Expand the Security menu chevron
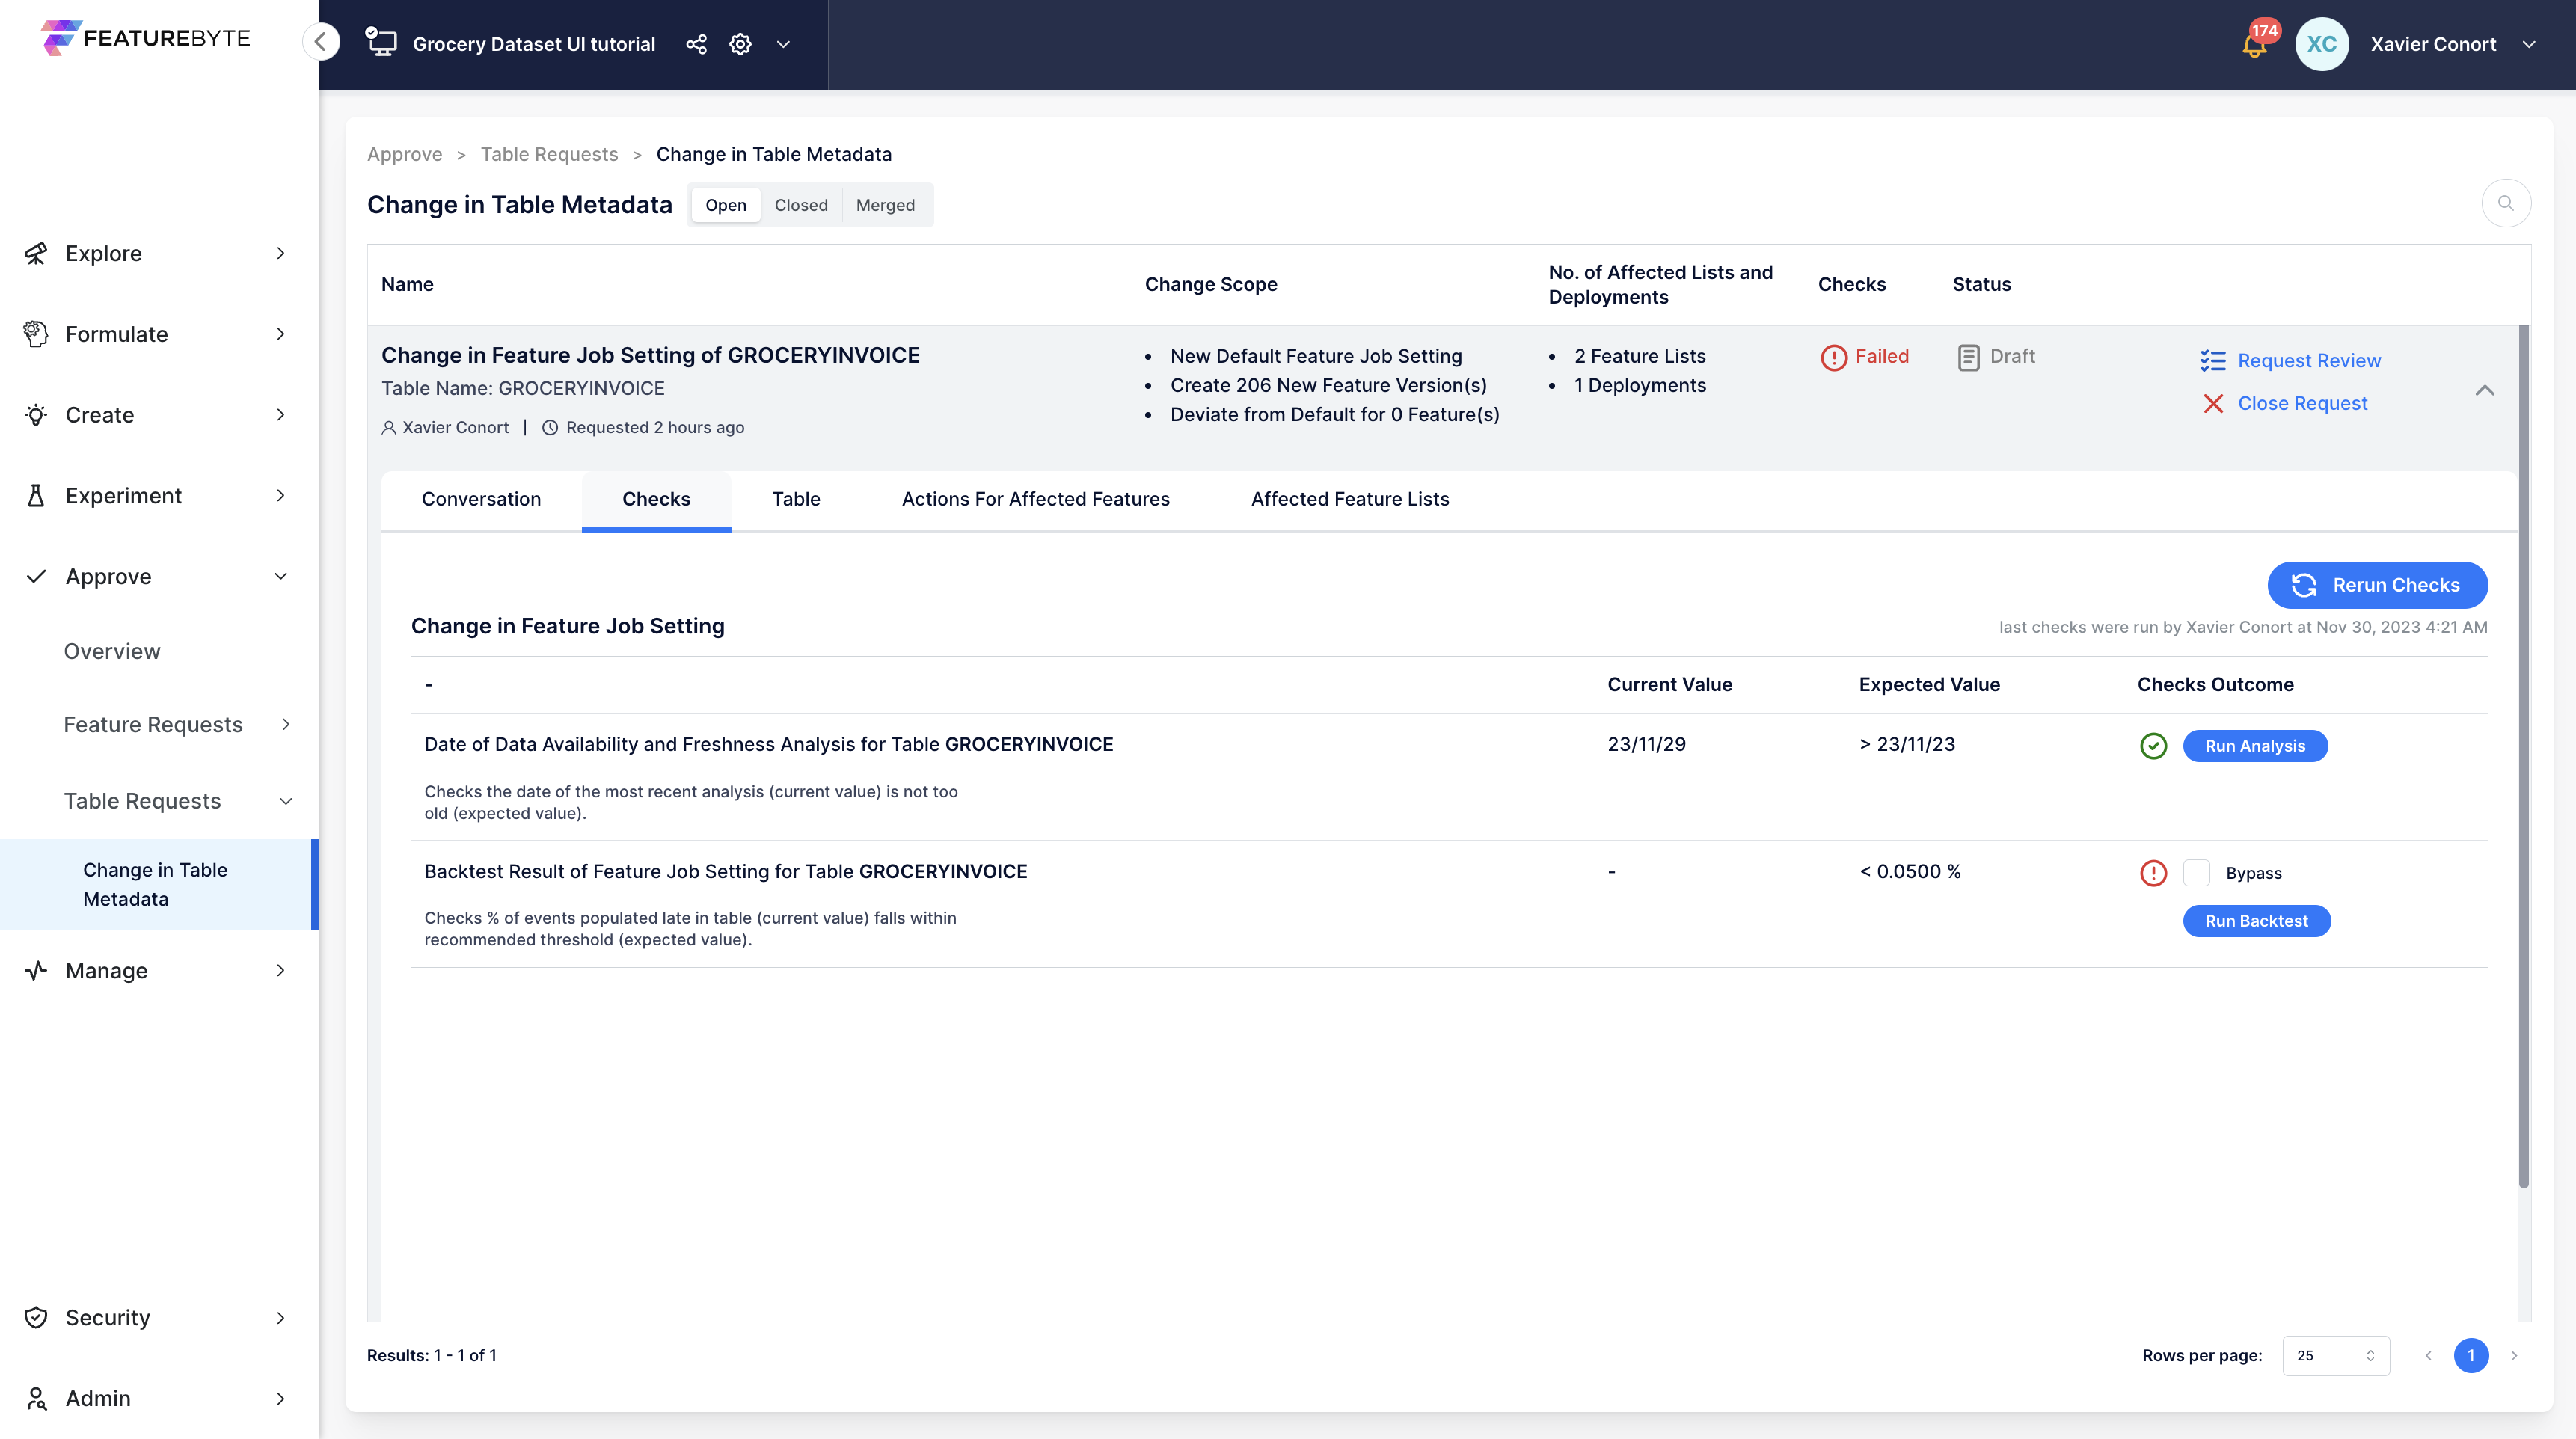Viewport: 2576px width, 1439px height. point(281,1317)
